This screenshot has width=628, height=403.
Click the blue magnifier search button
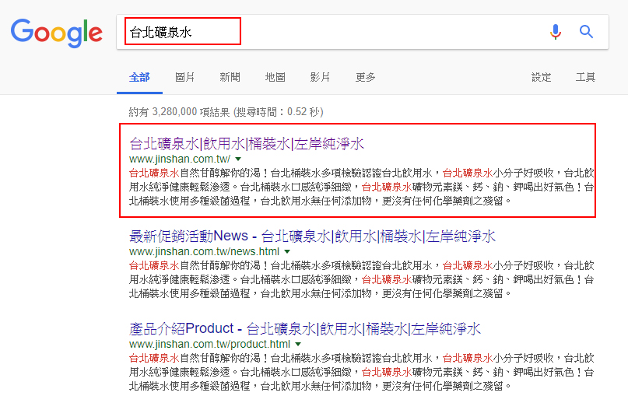click(x=586, y=31)
